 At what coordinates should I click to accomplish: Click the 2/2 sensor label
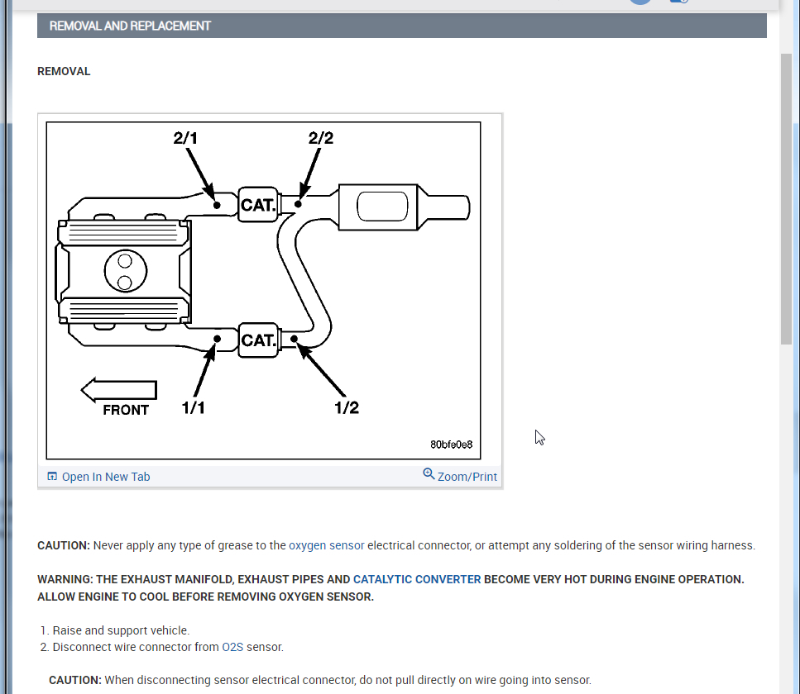[x=321, y=138]
